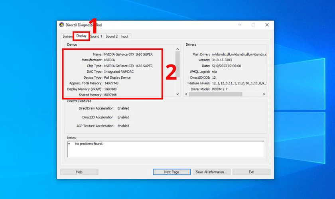Switch to the Sound 1 tab
Screen dimensions: 335x199
click(96, 37)
